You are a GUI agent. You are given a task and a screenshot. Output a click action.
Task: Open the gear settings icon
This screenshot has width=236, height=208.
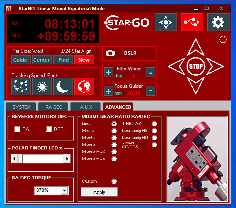click(218, 22)
